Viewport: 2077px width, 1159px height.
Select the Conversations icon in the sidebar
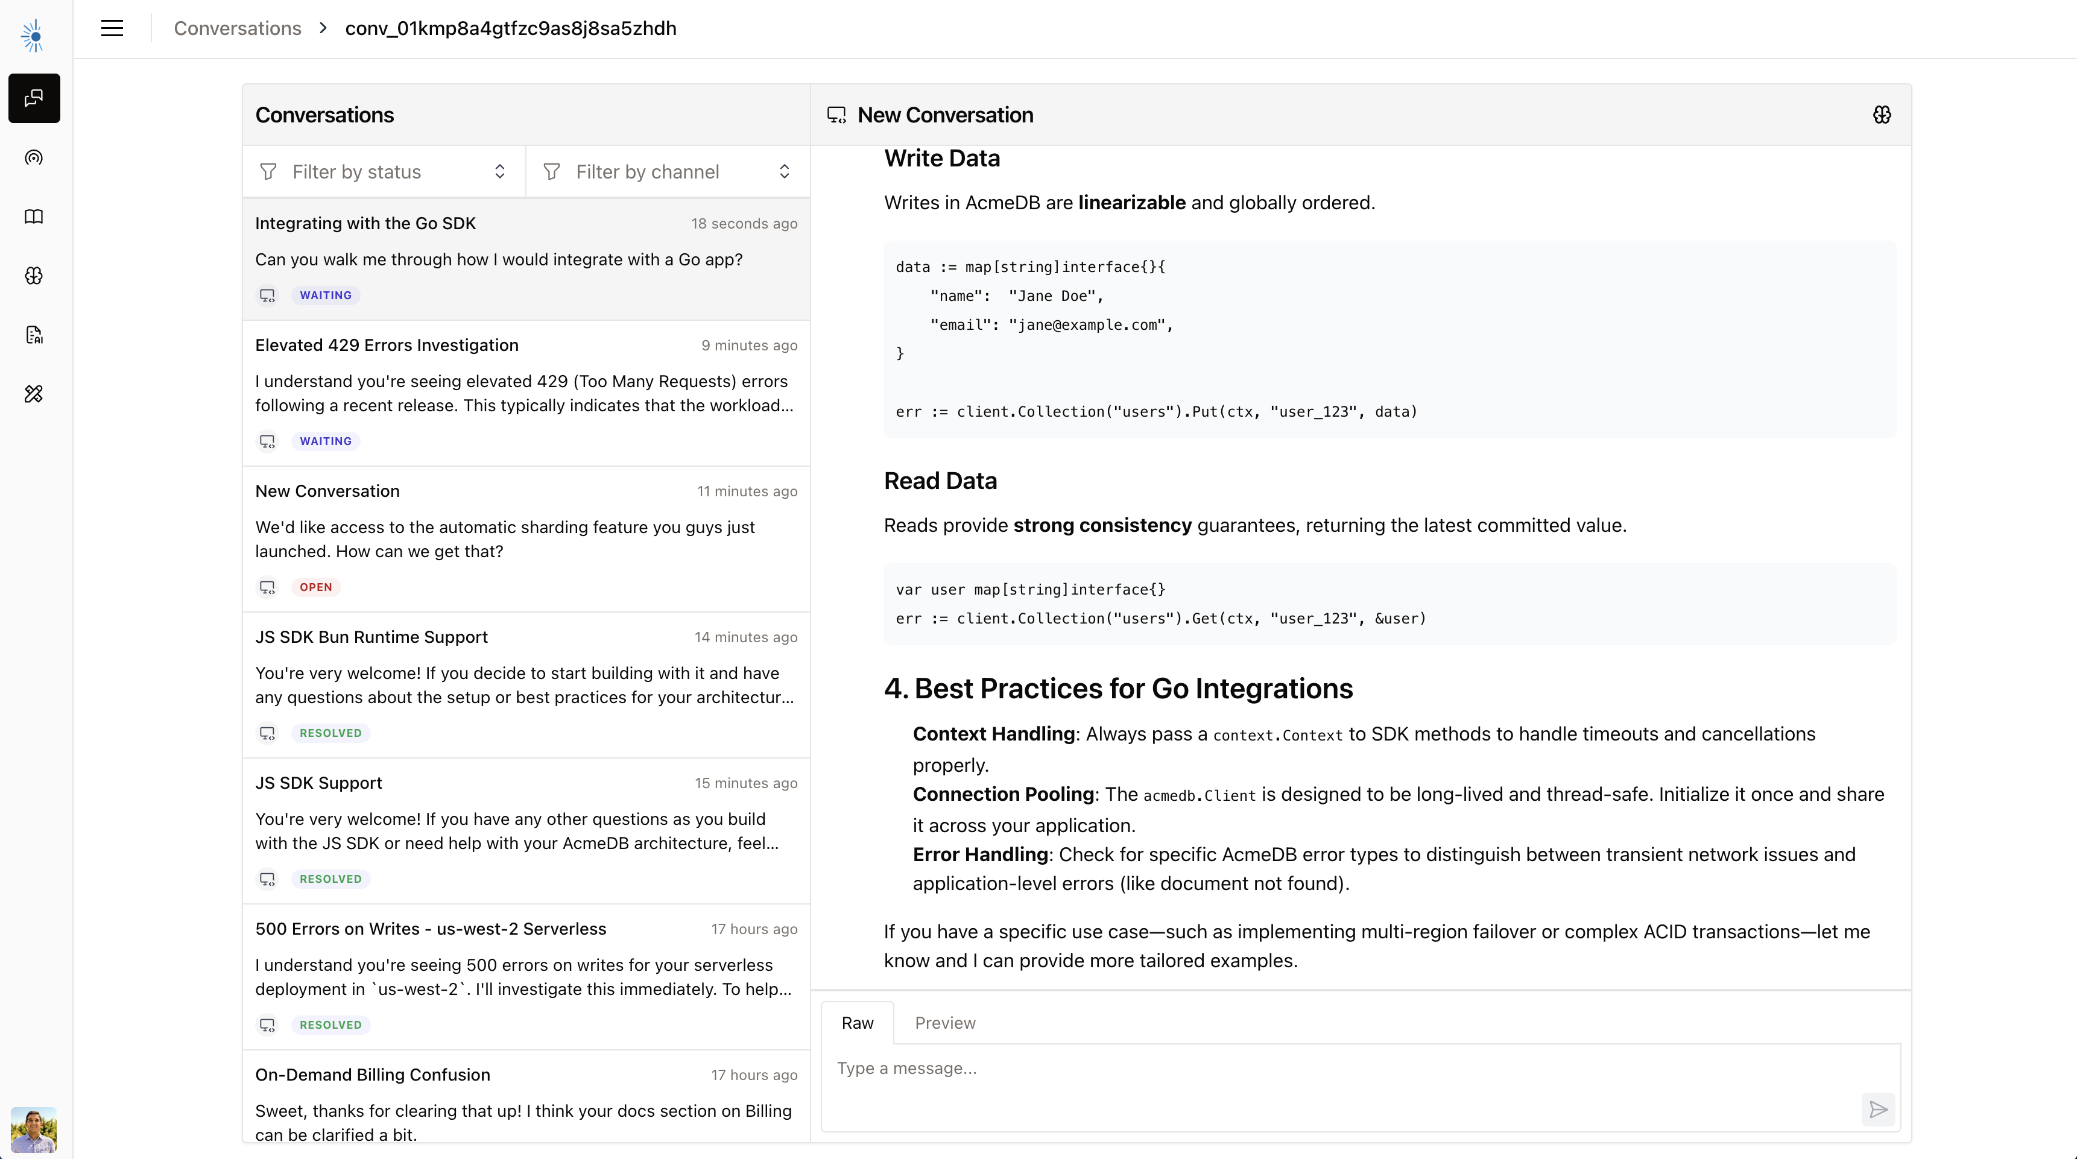[34, 98]
